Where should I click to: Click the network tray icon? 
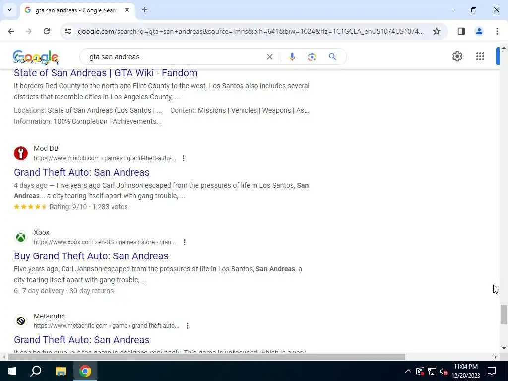tap(432, 371)
